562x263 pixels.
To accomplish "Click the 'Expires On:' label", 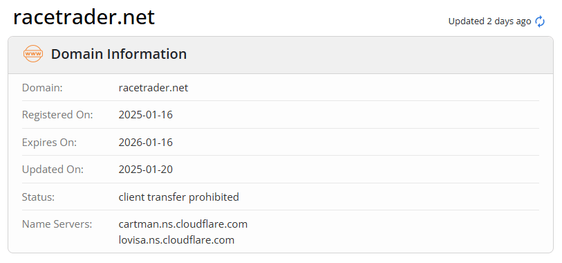I will [x=50, y=143].
